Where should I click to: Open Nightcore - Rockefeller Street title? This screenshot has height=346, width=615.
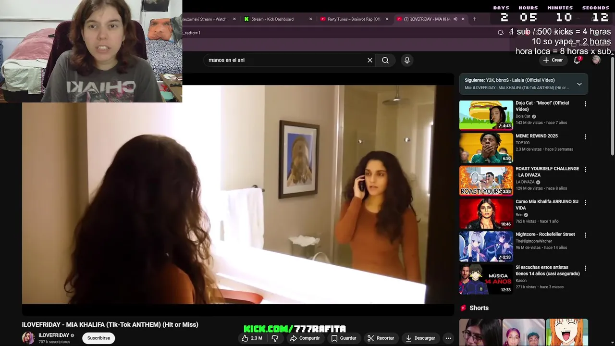coord(545,235)
